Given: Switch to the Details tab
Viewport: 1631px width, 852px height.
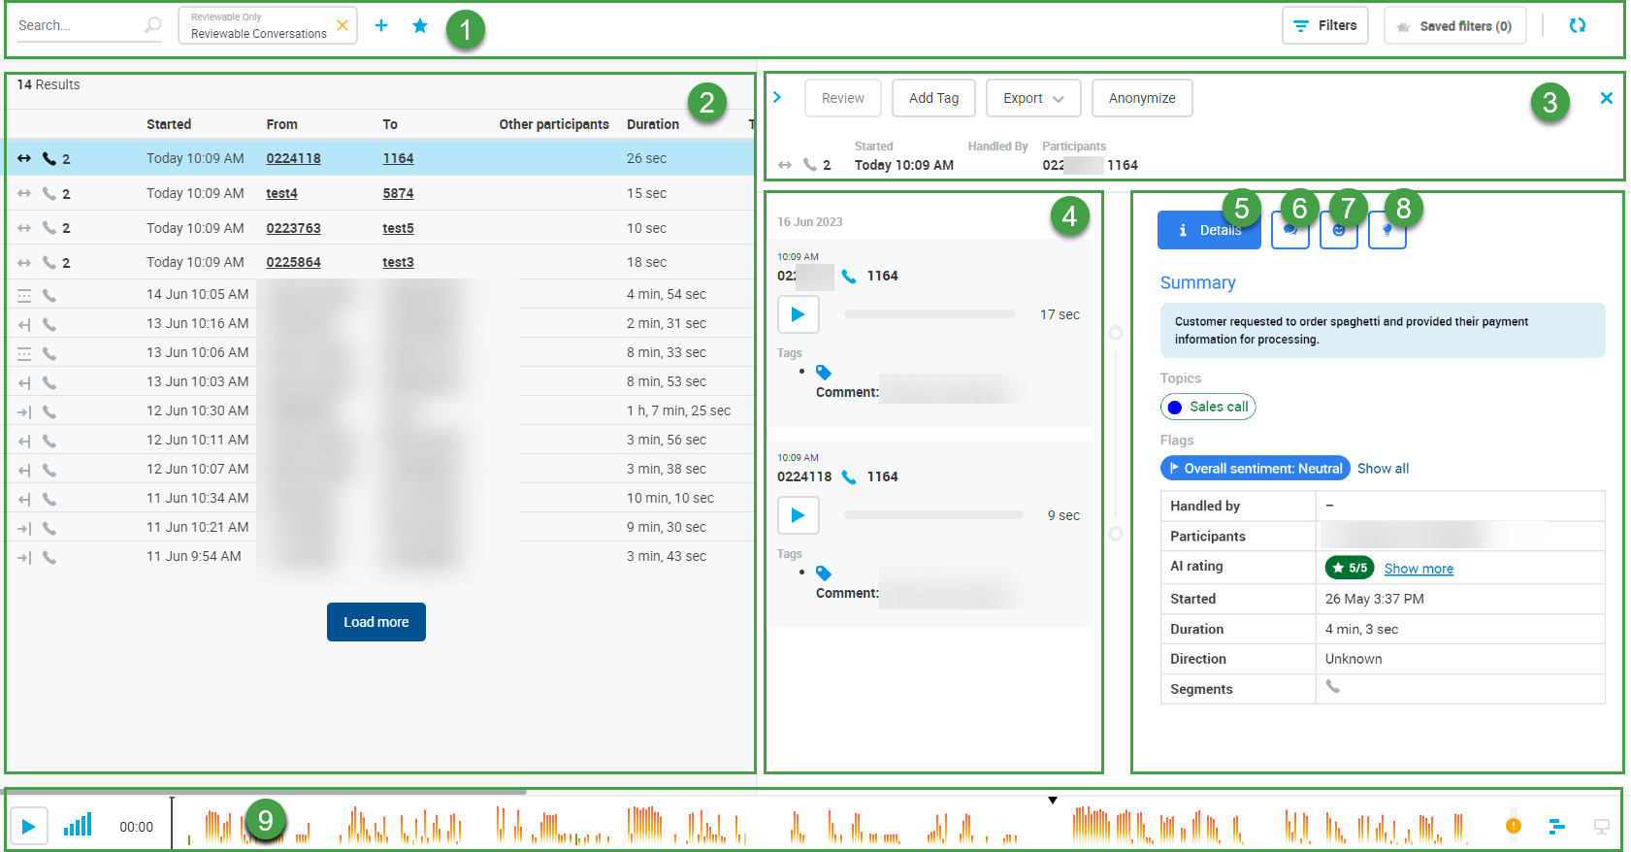Looking at the screenshot, I should coord(1208,230).
